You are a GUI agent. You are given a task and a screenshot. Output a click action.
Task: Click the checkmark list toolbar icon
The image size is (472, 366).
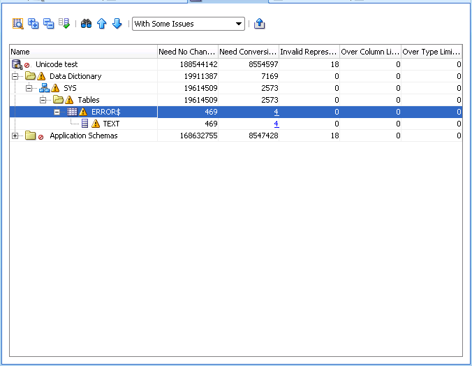[64, 24]
